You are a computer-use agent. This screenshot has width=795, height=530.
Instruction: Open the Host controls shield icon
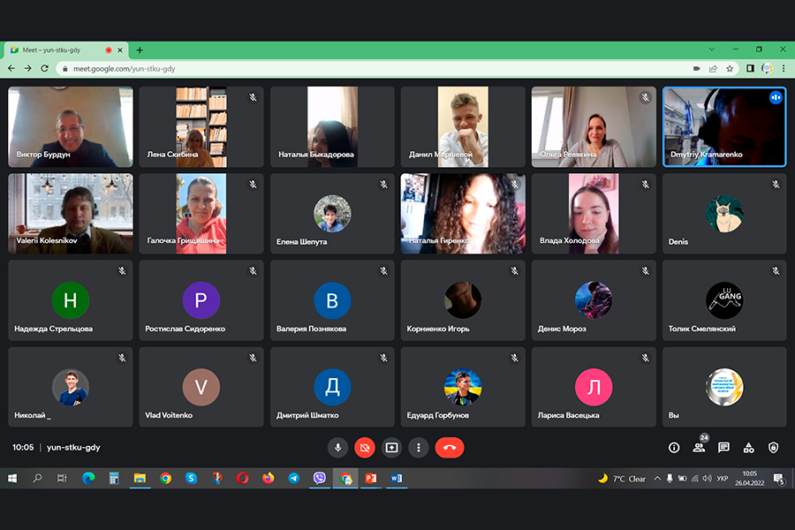pos(773,447)
